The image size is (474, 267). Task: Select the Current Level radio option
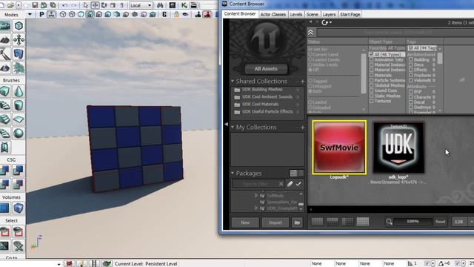(x=310, y=54)
